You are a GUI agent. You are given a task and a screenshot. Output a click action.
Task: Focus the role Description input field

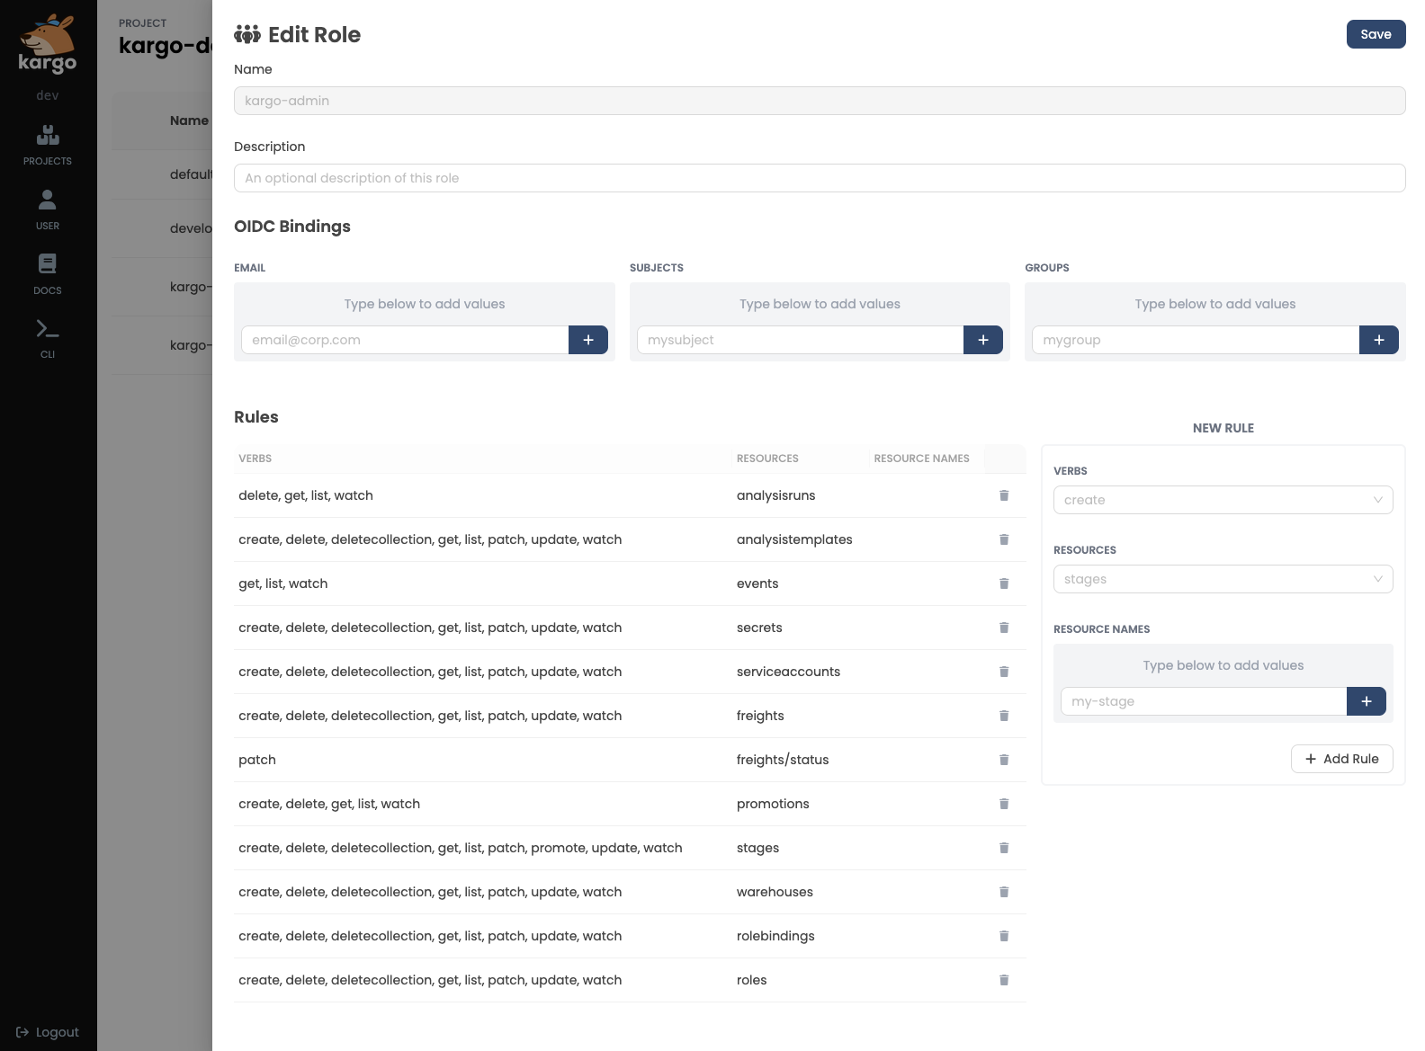point(819,178)
